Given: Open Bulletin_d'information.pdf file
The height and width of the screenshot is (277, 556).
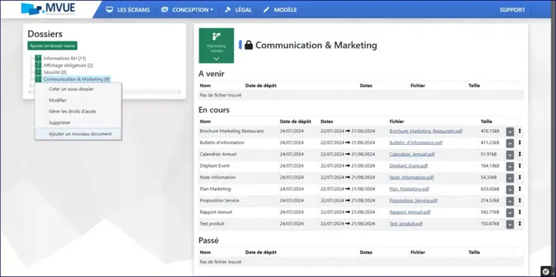Looking at the screenshot, I should tap(415, 143).
